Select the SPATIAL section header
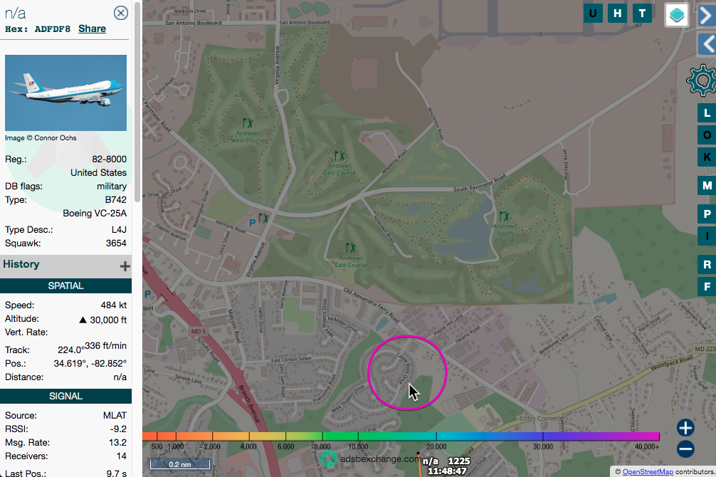 pyautogui.click(x=65, y=286)
